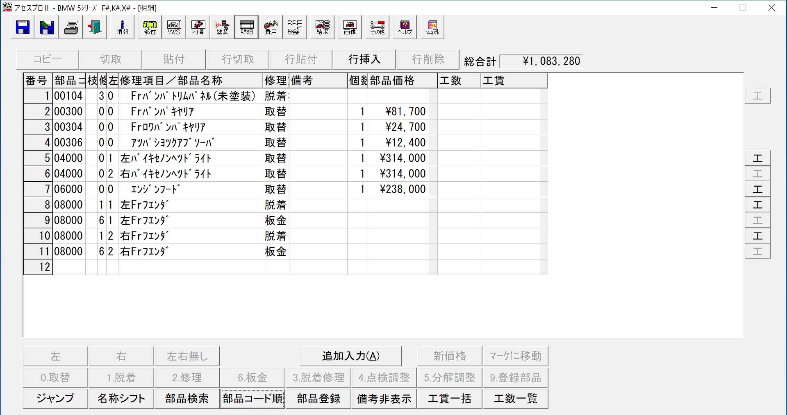Select the 塗装 paint spray icon
The width and height of the screenshot is (787, 415).
pos(222,27)
